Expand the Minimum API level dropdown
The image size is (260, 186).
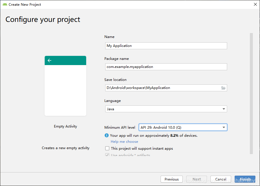point(183,127)
